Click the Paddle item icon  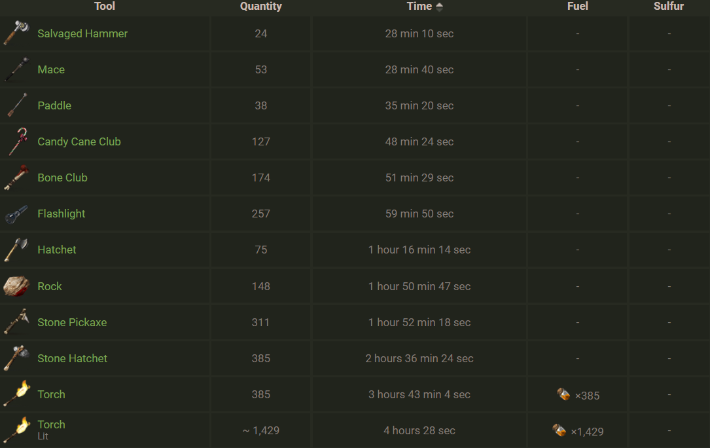coord(16,105)
